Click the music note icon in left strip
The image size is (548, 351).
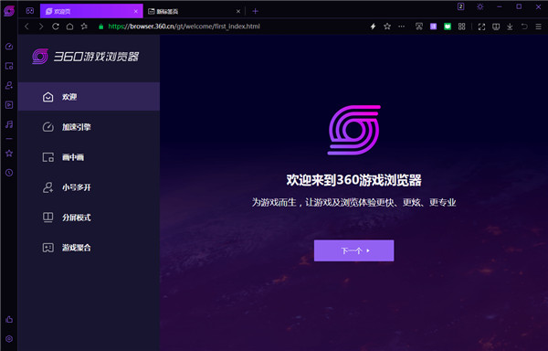pyautogui.click(x=9, y=124)
